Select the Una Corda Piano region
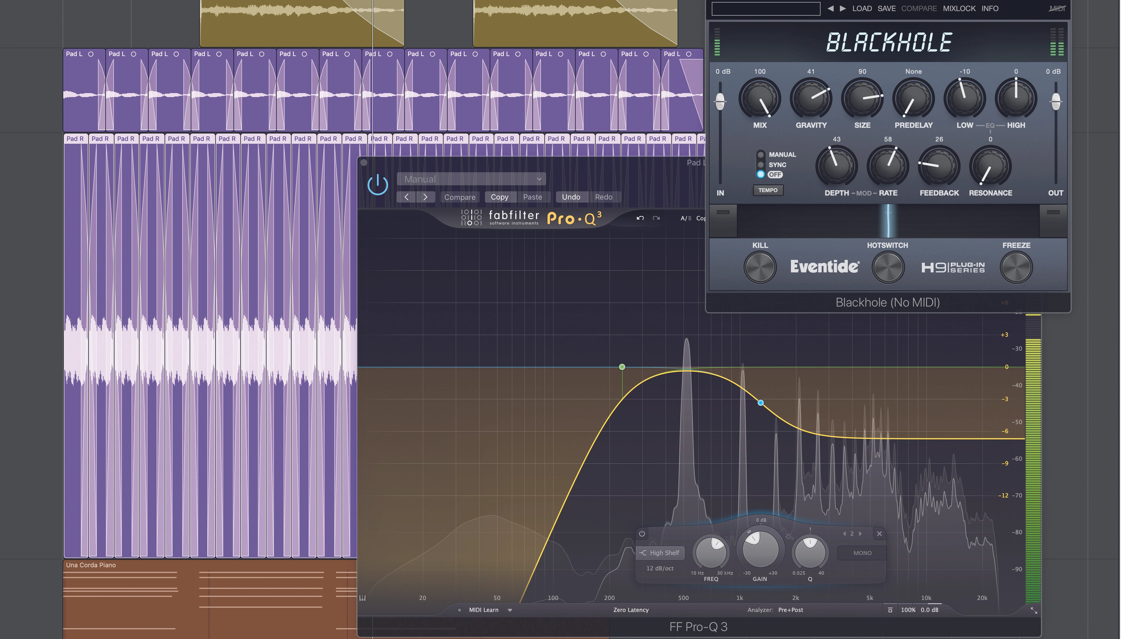This screenshot has width=1136, height=639. tap(210, 599)
